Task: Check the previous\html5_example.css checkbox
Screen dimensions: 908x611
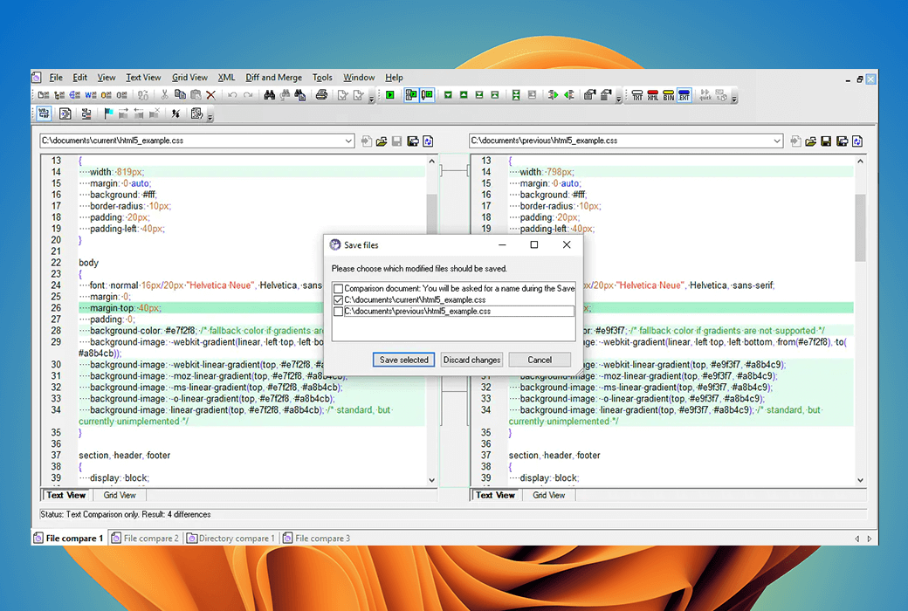Action: pos(338,312)
